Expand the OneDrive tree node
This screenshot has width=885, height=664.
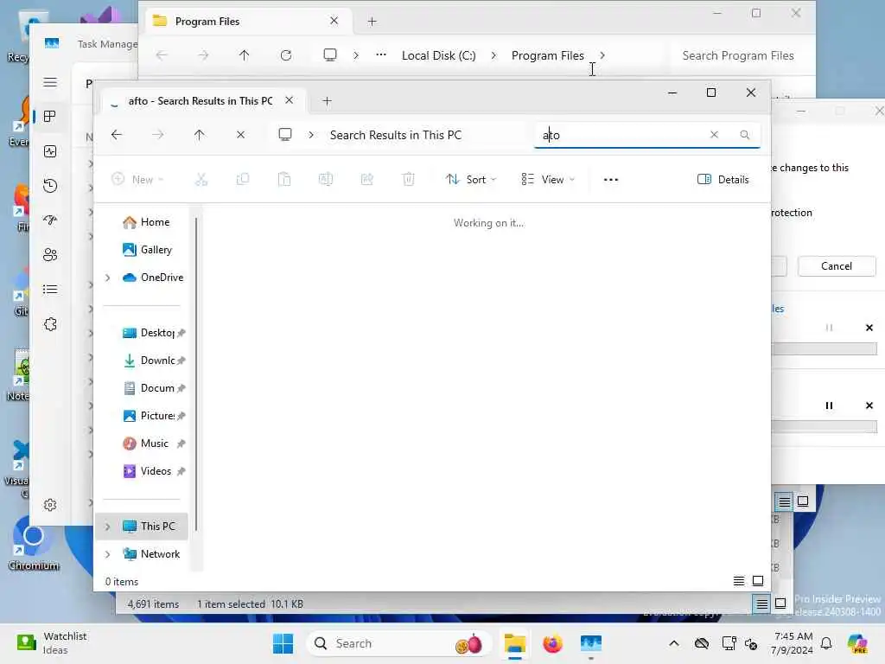pyautogui.click(x=108, y=278)
